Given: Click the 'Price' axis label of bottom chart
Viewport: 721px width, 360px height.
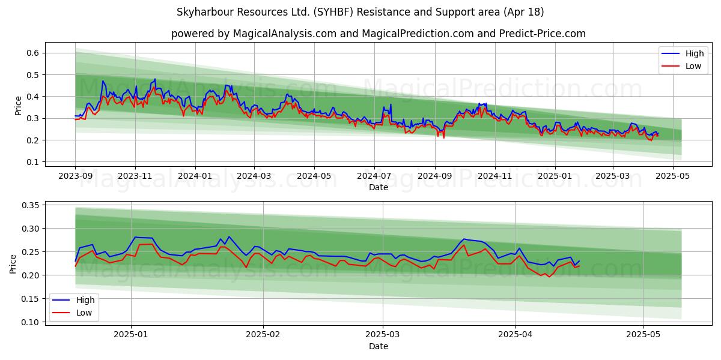Looking at the screenshot, I should (14, 264).
